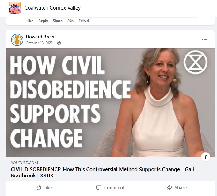Click the public globe privacy icon

59,43
